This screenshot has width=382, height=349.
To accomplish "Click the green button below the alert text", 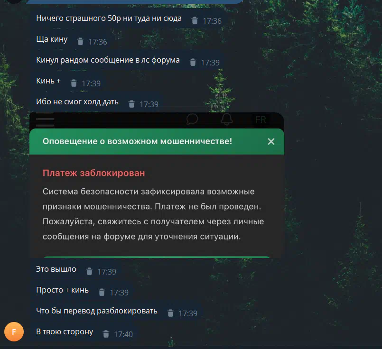I will (x=157, y=257).
